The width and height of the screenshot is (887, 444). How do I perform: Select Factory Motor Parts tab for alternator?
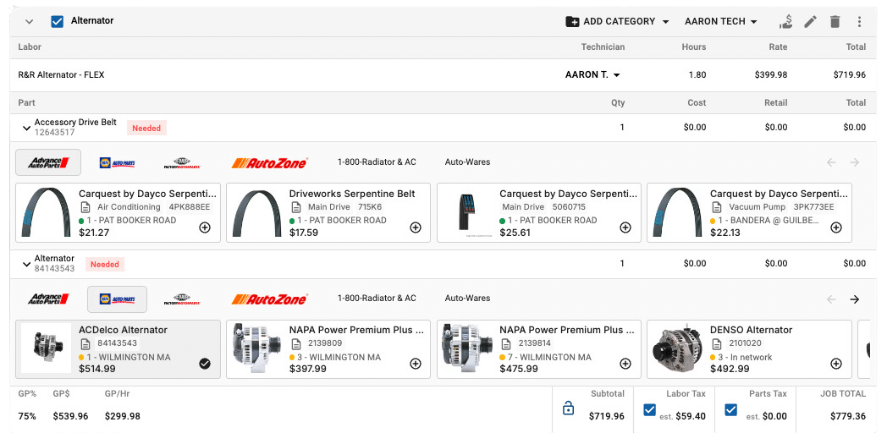(182, 299)
